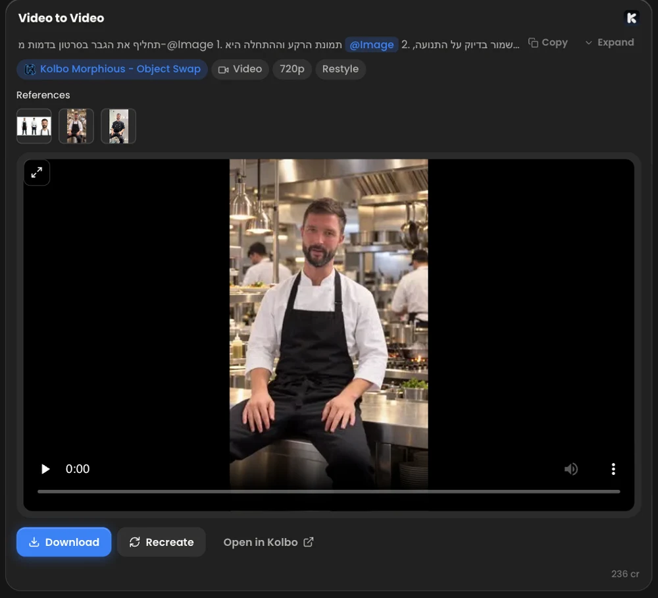Open the video's three-dot options menu
The height and width of the screenshot is (598, 658).
(x=613, y=469)
